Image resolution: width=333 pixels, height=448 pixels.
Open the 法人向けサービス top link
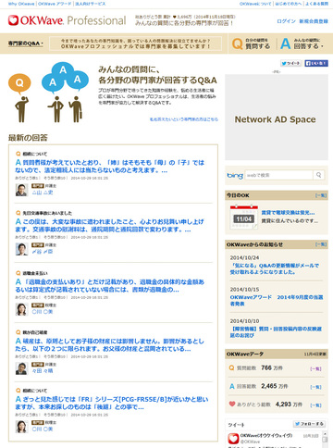point(91,4)
